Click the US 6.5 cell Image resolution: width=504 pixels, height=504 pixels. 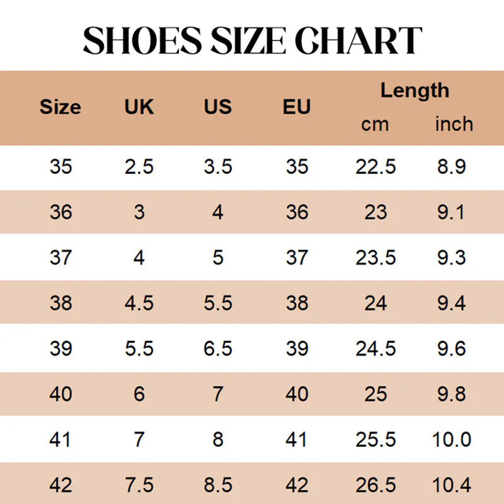click(x=217, y=348)
